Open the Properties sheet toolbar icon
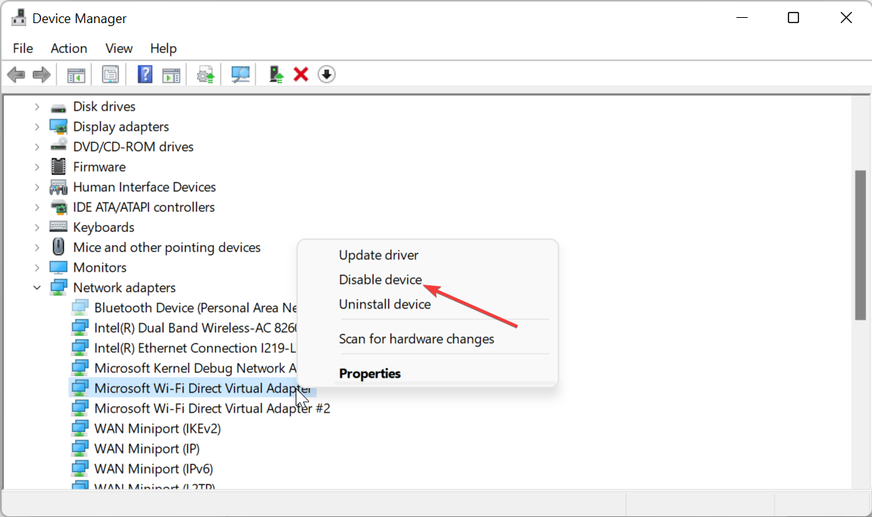Image resolution: width=872 pixels, height=517 pixels. tap(110, 74)
